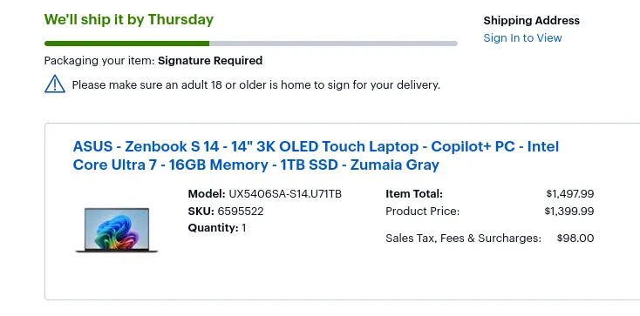Click the Packaging your item label
Viewport: 640px width, 316px height.
coord(99,61)
